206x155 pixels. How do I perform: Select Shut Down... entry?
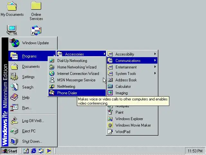pyautogui.click(x=32, y=141)
